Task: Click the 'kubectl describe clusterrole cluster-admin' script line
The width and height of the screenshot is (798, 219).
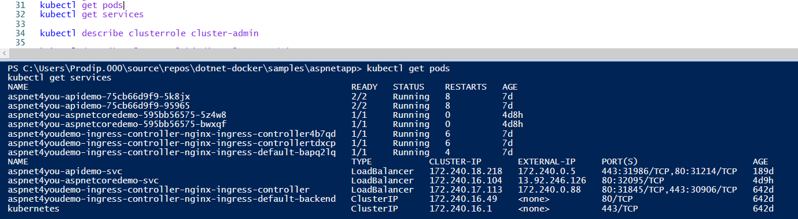Action: click(x=149, y=33)
